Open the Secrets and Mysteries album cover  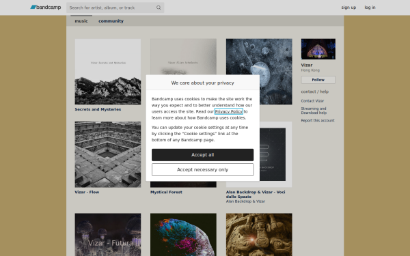(x=108, y=72)
